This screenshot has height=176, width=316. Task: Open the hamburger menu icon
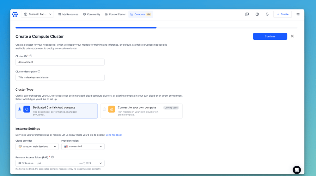tap(298, 14)
